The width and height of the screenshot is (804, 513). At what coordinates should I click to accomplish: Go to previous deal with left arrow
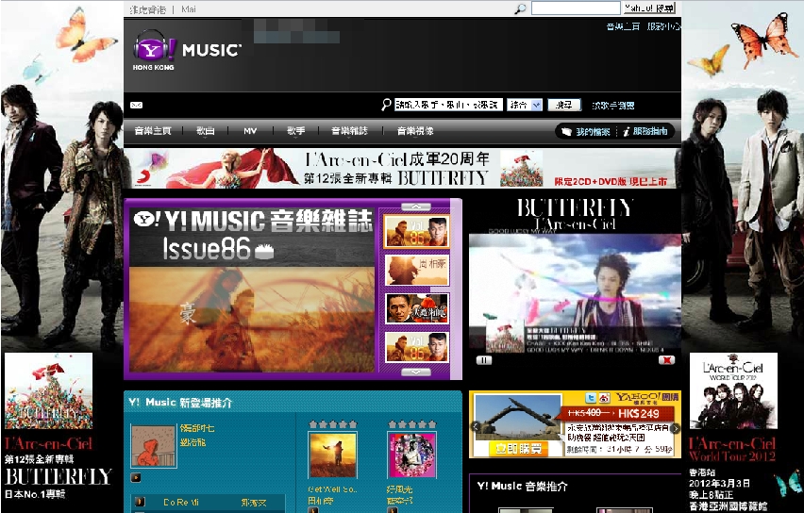(x=476, y=426)
